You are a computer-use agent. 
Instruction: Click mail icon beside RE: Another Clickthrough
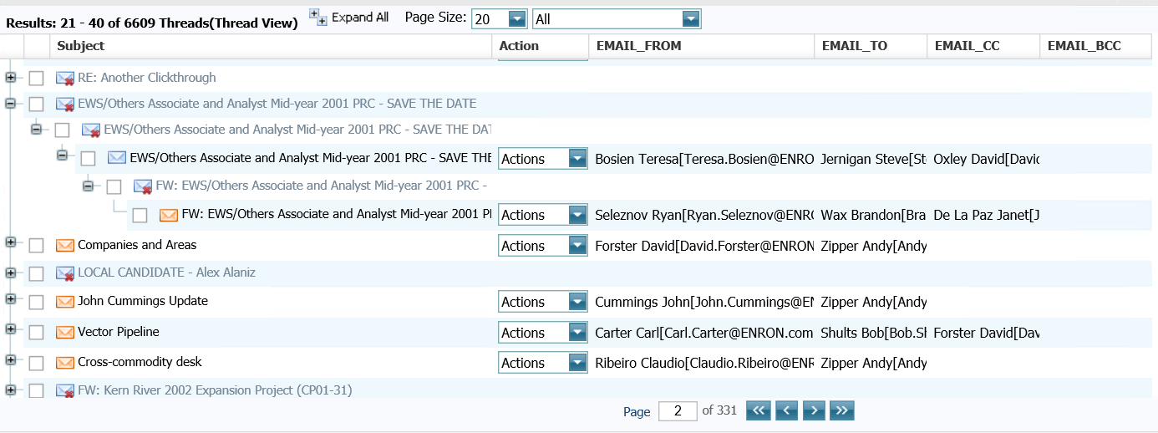65,79
